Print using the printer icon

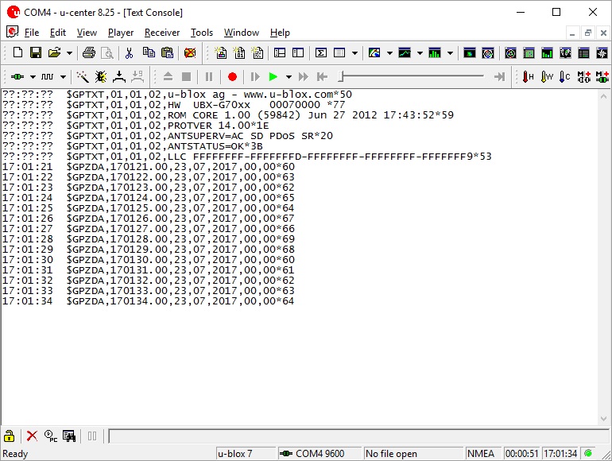88,52
